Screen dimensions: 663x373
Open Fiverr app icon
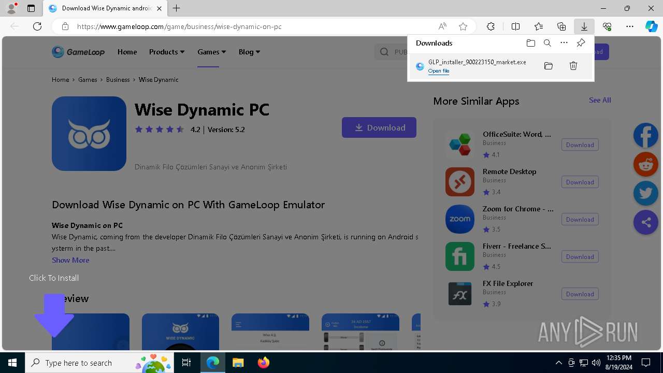[460, 256]
